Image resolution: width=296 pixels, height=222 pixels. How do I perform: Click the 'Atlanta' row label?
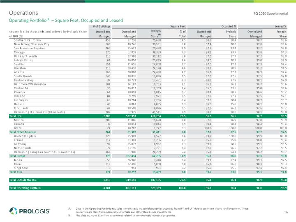click(x=19, y=72)
